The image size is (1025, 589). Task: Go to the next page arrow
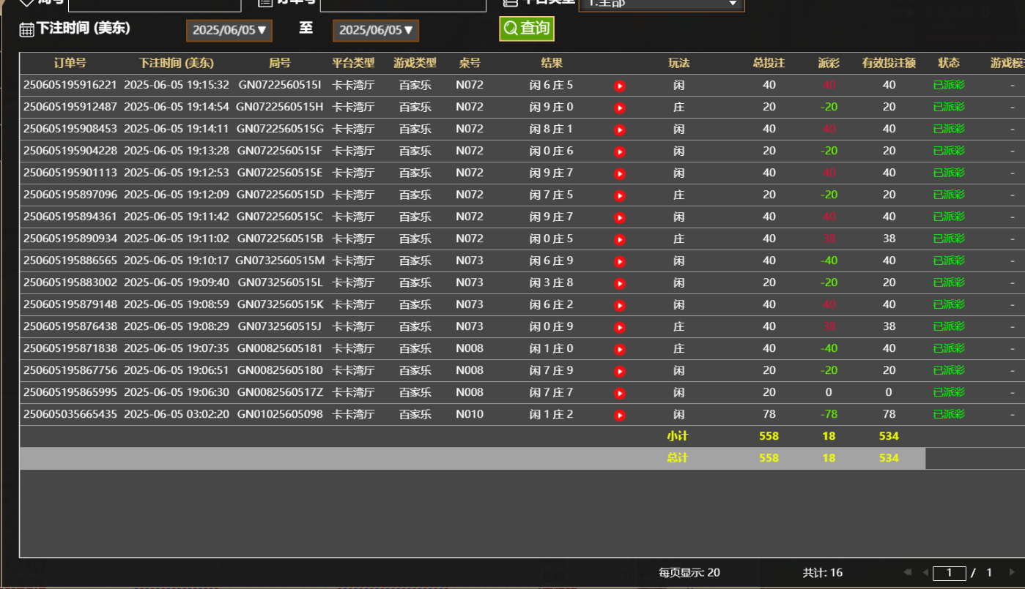[1013, 572]
